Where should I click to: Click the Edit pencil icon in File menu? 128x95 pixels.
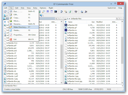(11, 14)
